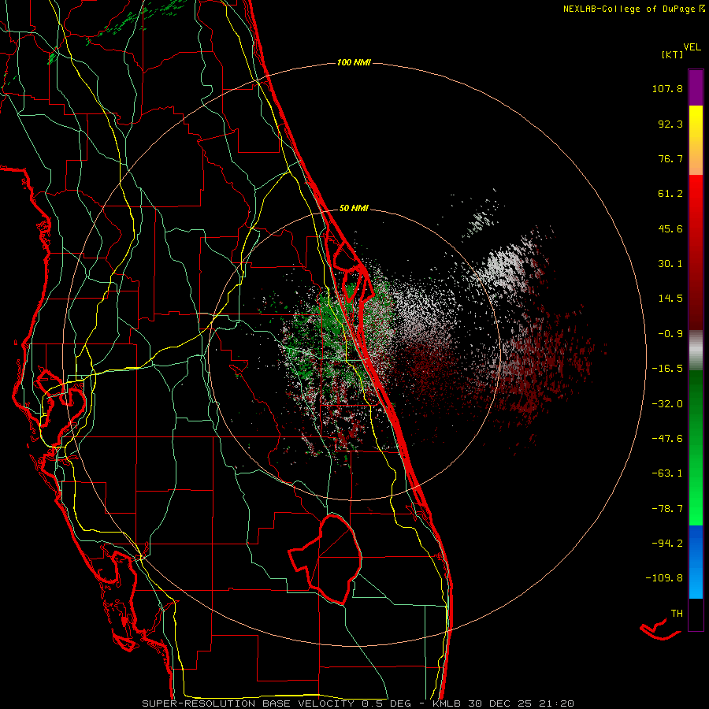
Task: Pick the blue segment of the color bar
Action: tap(696, 562)
